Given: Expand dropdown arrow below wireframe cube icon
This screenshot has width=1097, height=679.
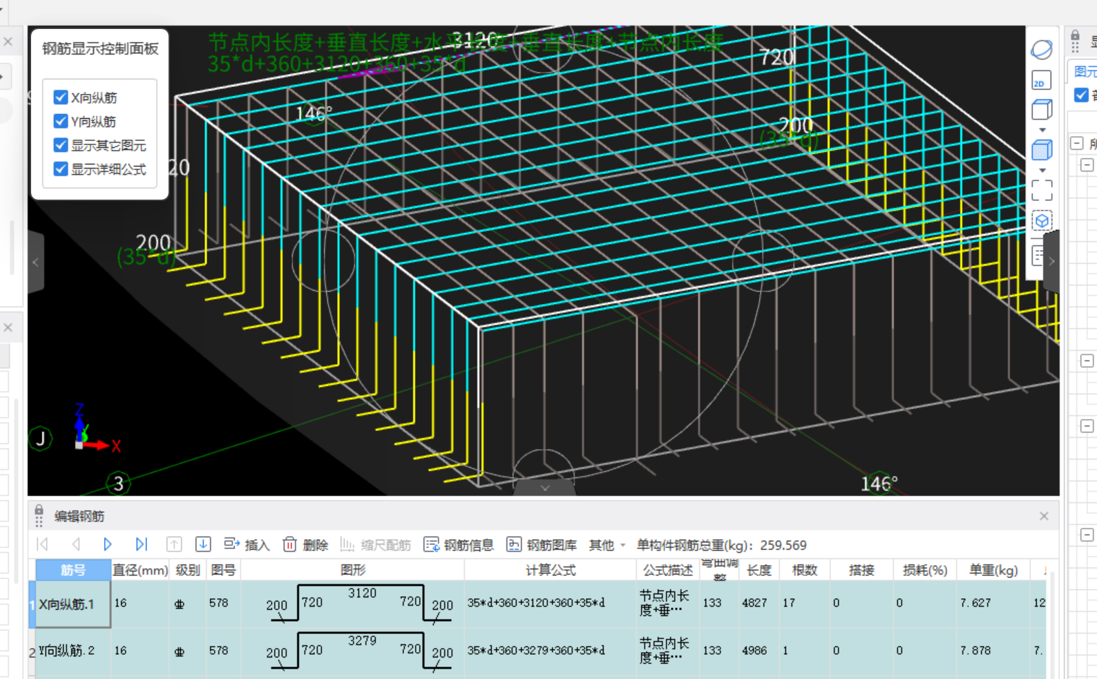Looking at the screenshot, I should click(1042, 130).
